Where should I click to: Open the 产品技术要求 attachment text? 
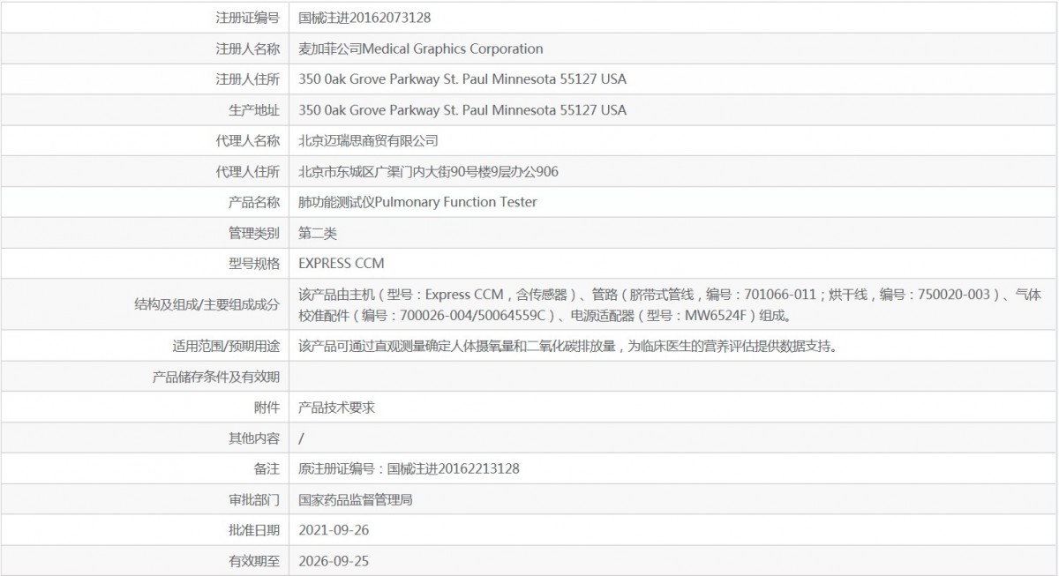click(337, 408)
